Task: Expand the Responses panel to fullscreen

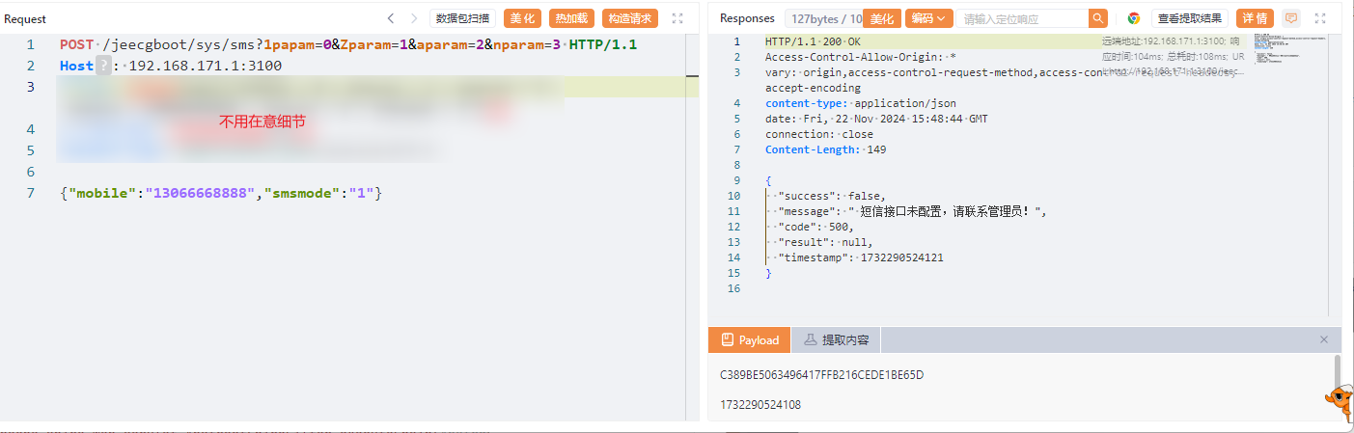Action: pyautogui.click(x=1320, y=18)
